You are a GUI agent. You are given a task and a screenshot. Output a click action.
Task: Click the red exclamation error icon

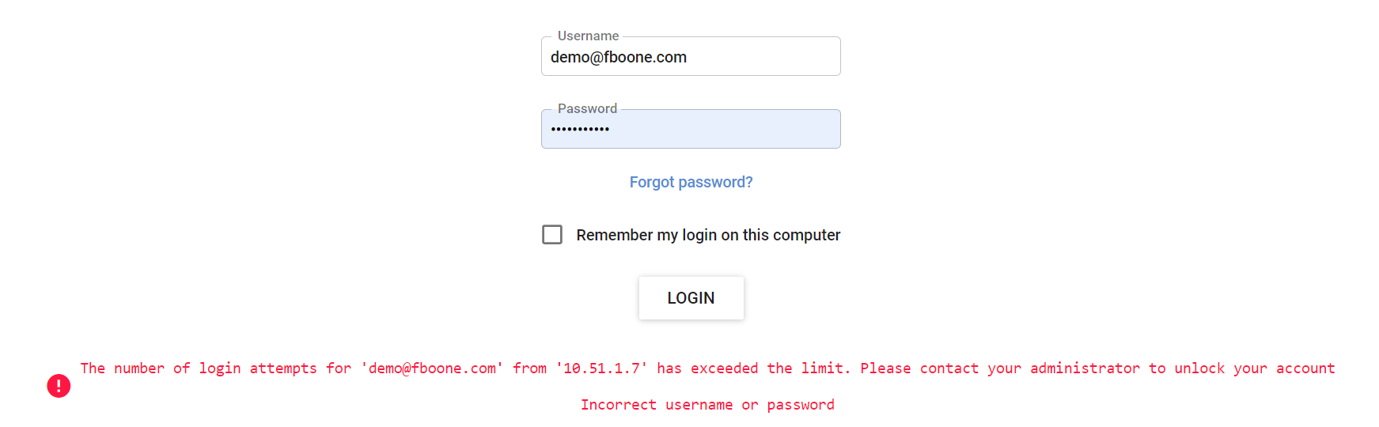pyautogui.click(x=59, y=386)
